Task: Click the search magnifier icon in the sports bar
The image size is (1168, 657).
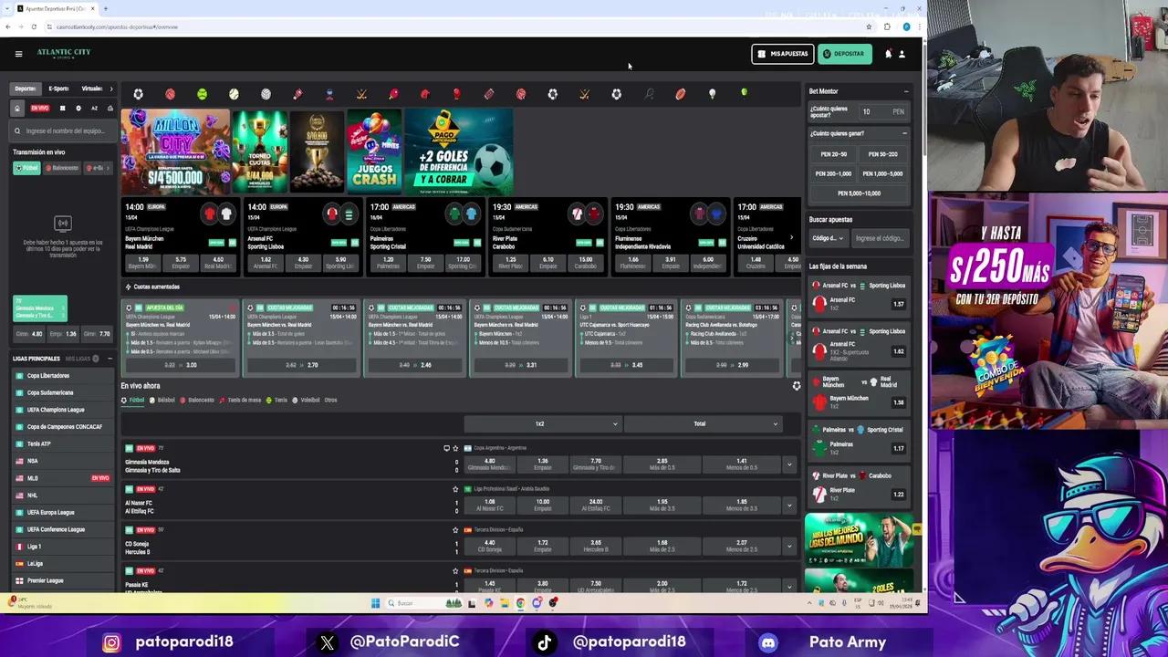Action: pyautogui.click(x=651, y=94)
